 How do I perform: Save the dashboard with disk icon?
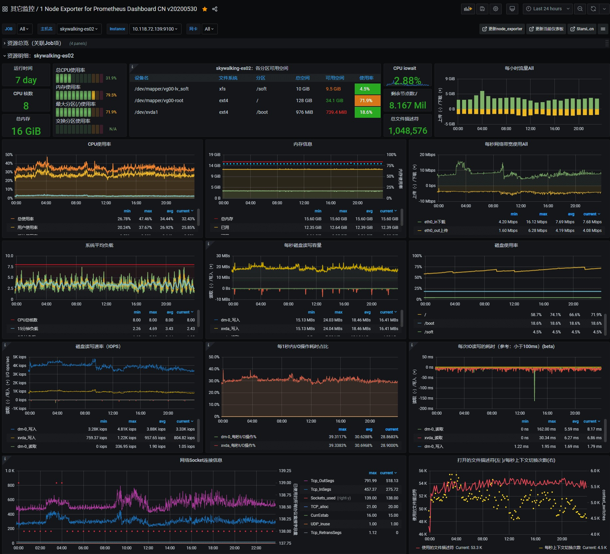tap(482, 9)
